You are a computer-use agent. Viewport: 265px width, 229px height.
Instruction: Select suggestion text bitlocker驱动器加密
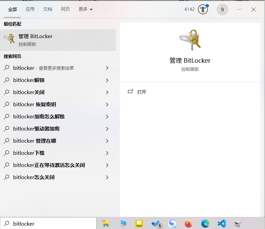(36, 129)
